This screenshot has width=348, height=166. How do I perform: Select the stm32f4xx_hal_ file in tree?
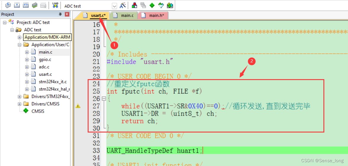[x=54, y=89]
